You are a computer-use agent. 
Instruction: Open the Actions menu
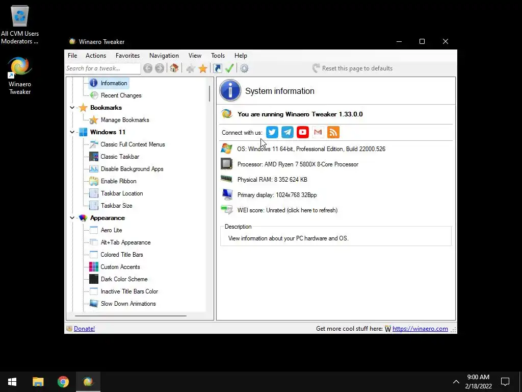[x=96, y=56]
